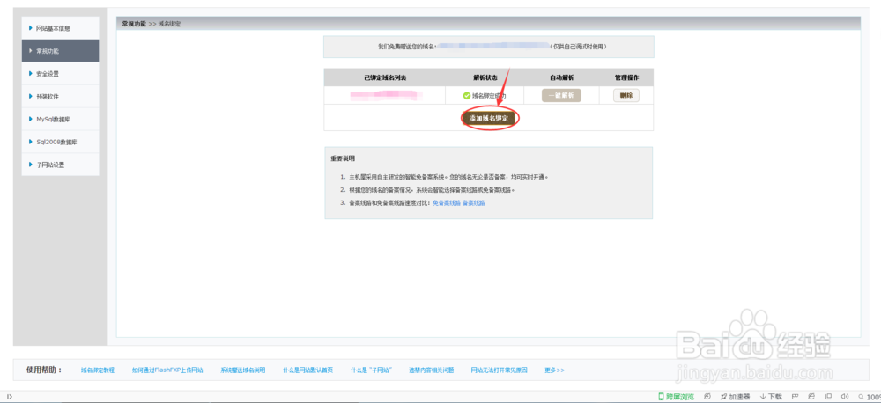Click the arrow icon beside MySql数据库

pos(30,119)
